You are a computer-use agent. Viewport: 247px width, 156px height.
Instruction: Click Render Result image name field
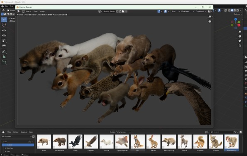pyautogui.click(x=109, y=11)
